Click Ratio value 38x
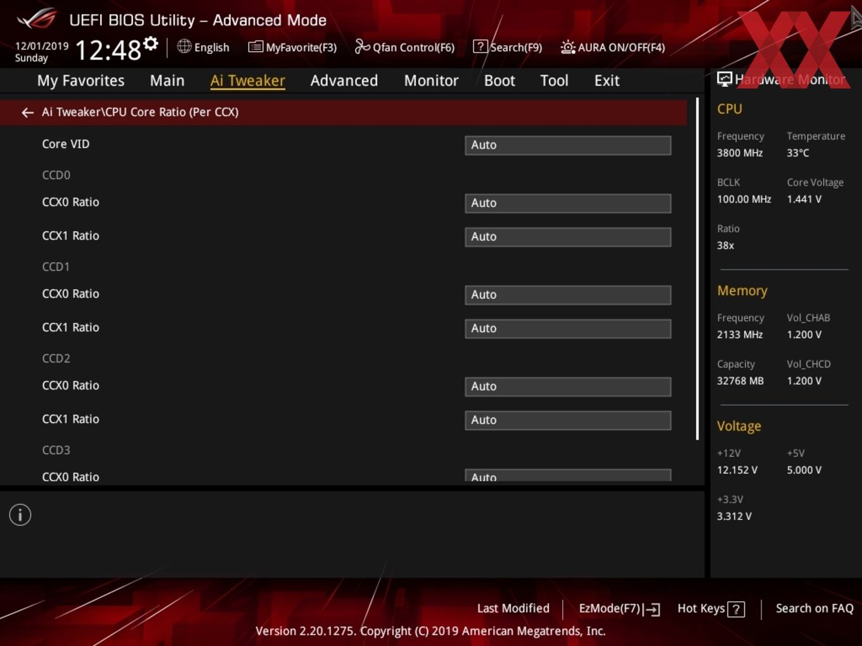This screenshot has height=646, width=862. pyautogui.click(x=726, y=246)
